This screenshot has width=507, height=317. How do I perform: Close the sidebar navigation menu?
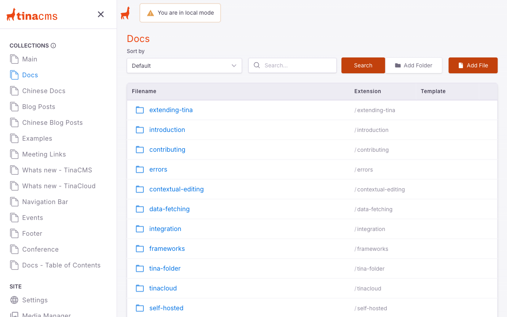point(101,14)
